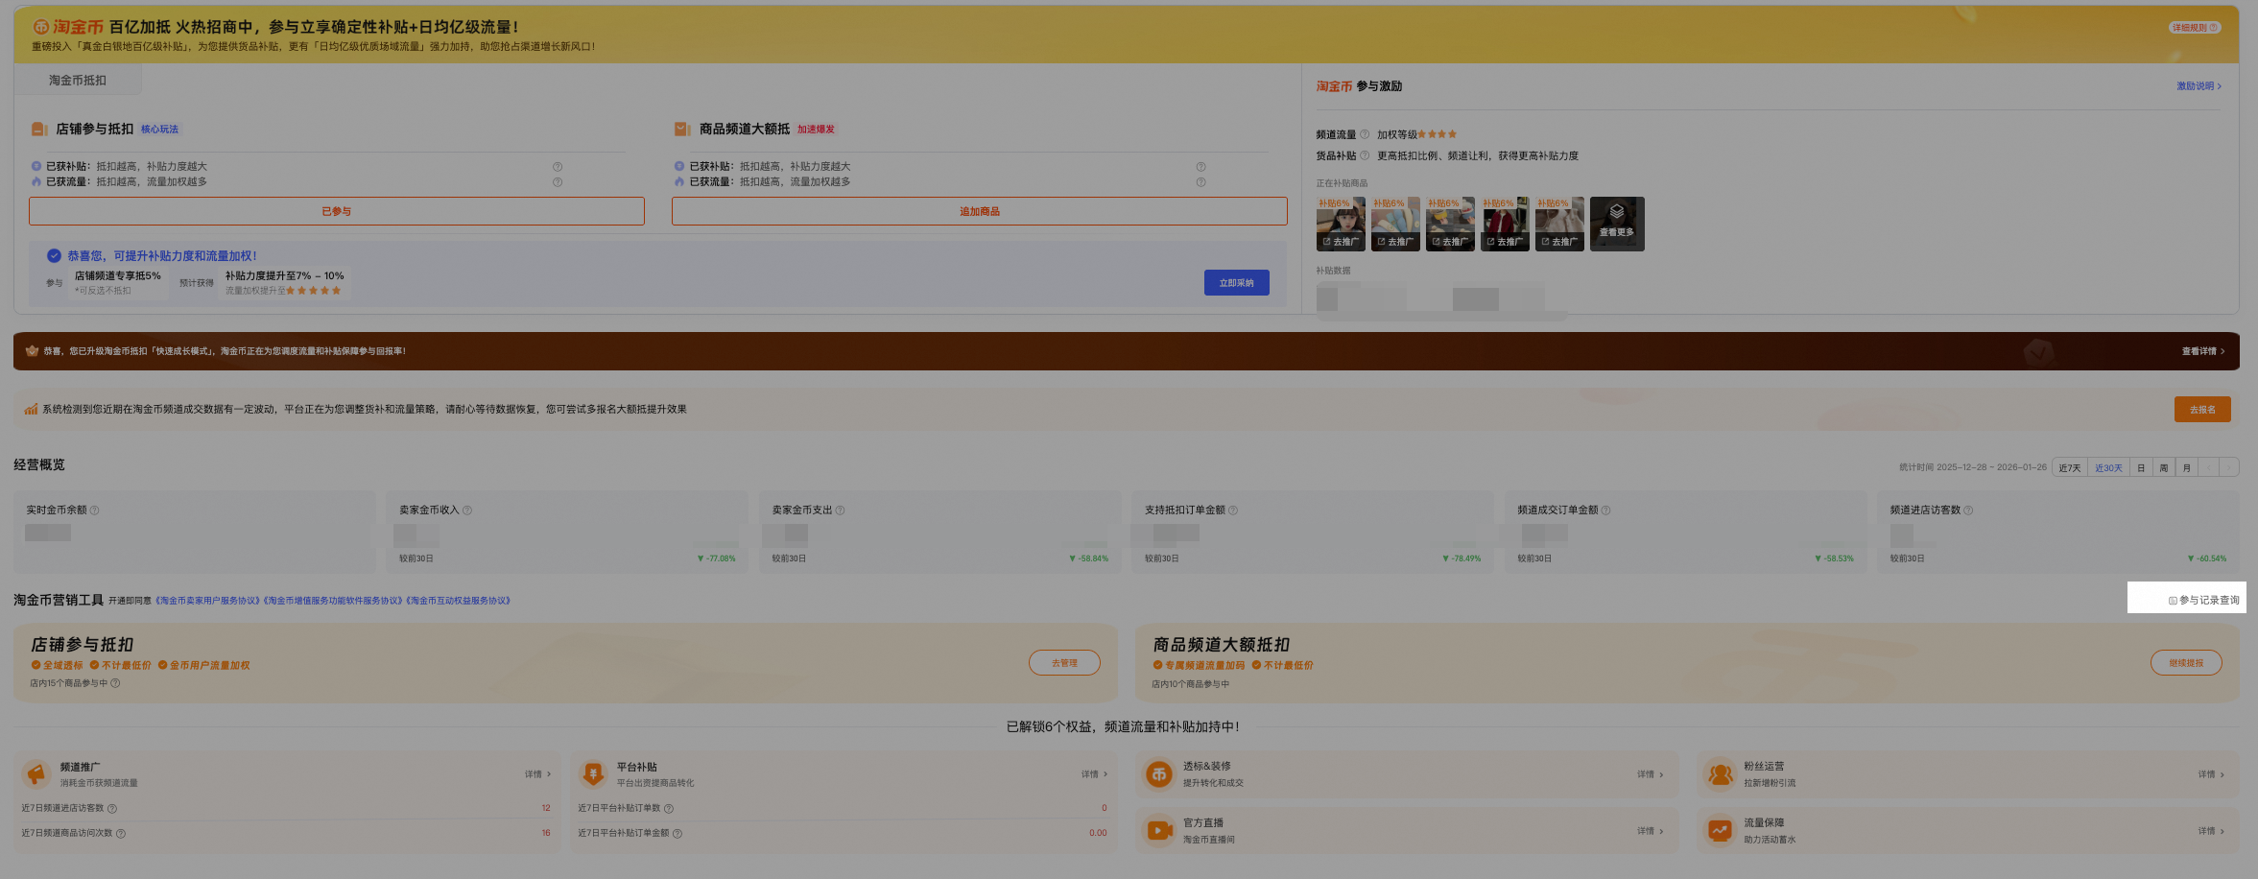Click 继续提报 on 商品频道大额抵扣 card
The width and height of the screenshot is (2258, 879).
(x=2186, y=663)
